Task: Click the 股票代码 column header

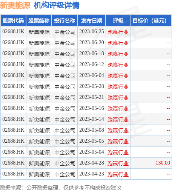Action: [13, 20]
